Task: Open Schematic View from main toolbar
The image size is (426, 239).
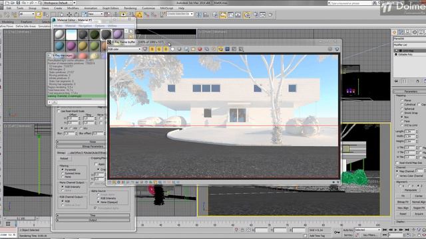Action: [x=238, y=15]
